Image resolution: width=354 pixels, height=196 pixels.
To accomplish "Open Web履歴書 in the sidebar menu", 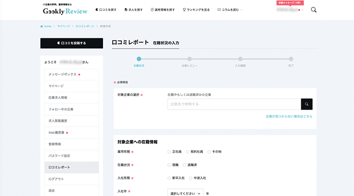I will [x=71, y=132].
